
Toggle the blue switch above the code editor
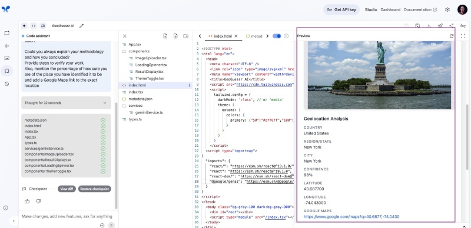[x=277, y=36]
